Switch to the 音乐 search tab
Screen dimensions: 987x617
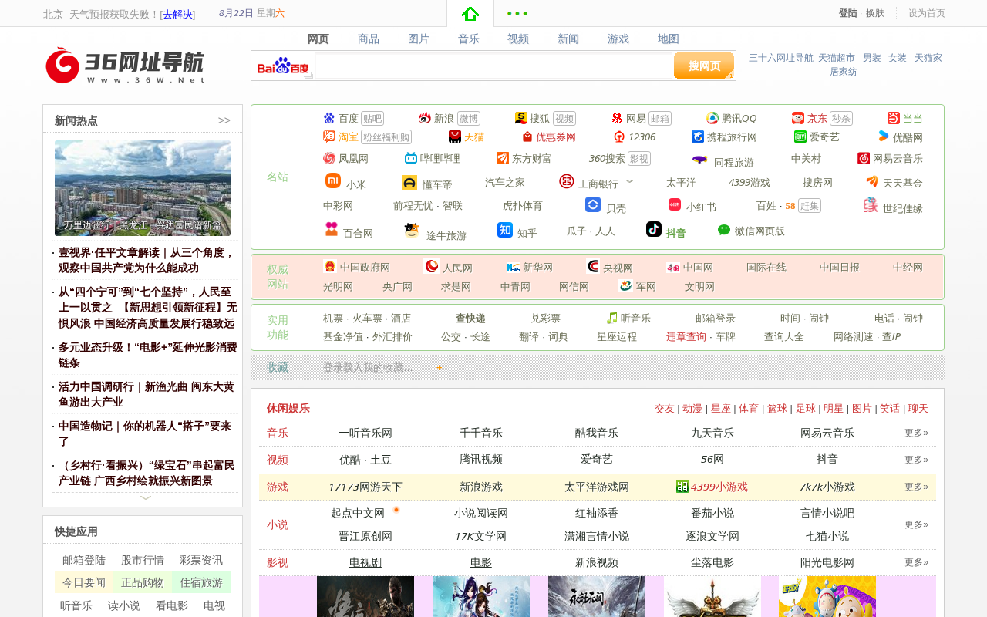469,39
